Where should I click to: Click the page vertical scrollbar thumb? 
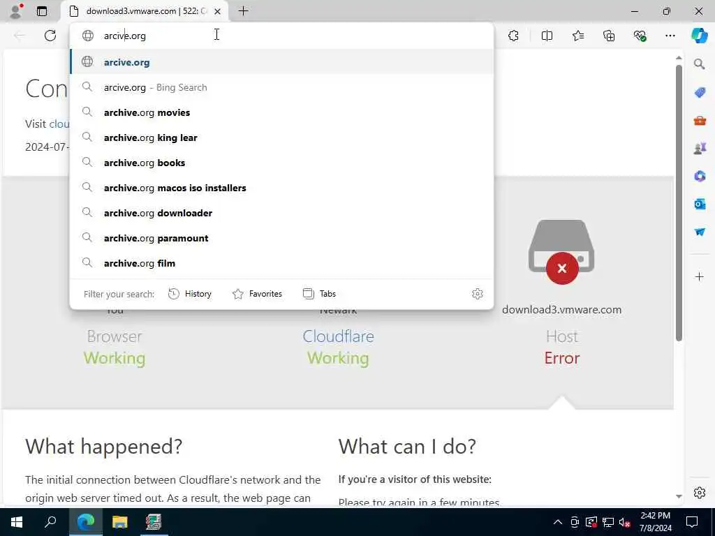(x=679, y=203)
